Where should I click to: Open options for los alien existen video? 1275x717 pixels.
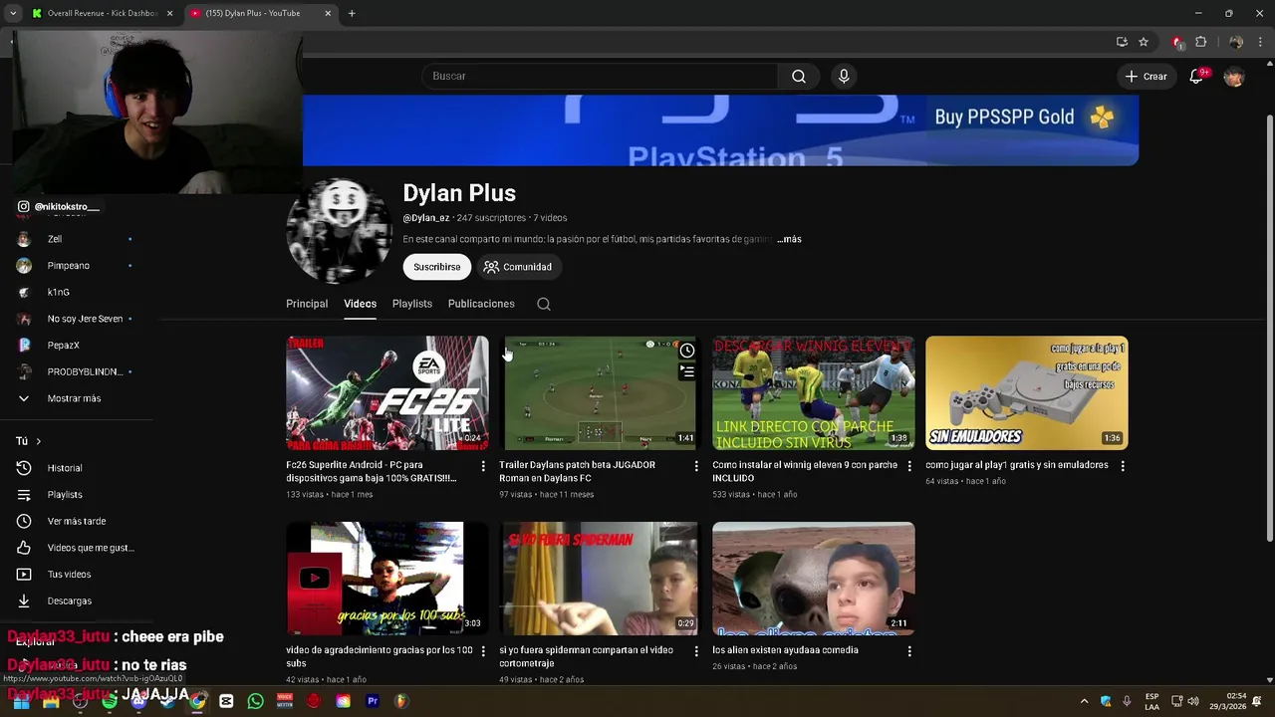(908, 651)
